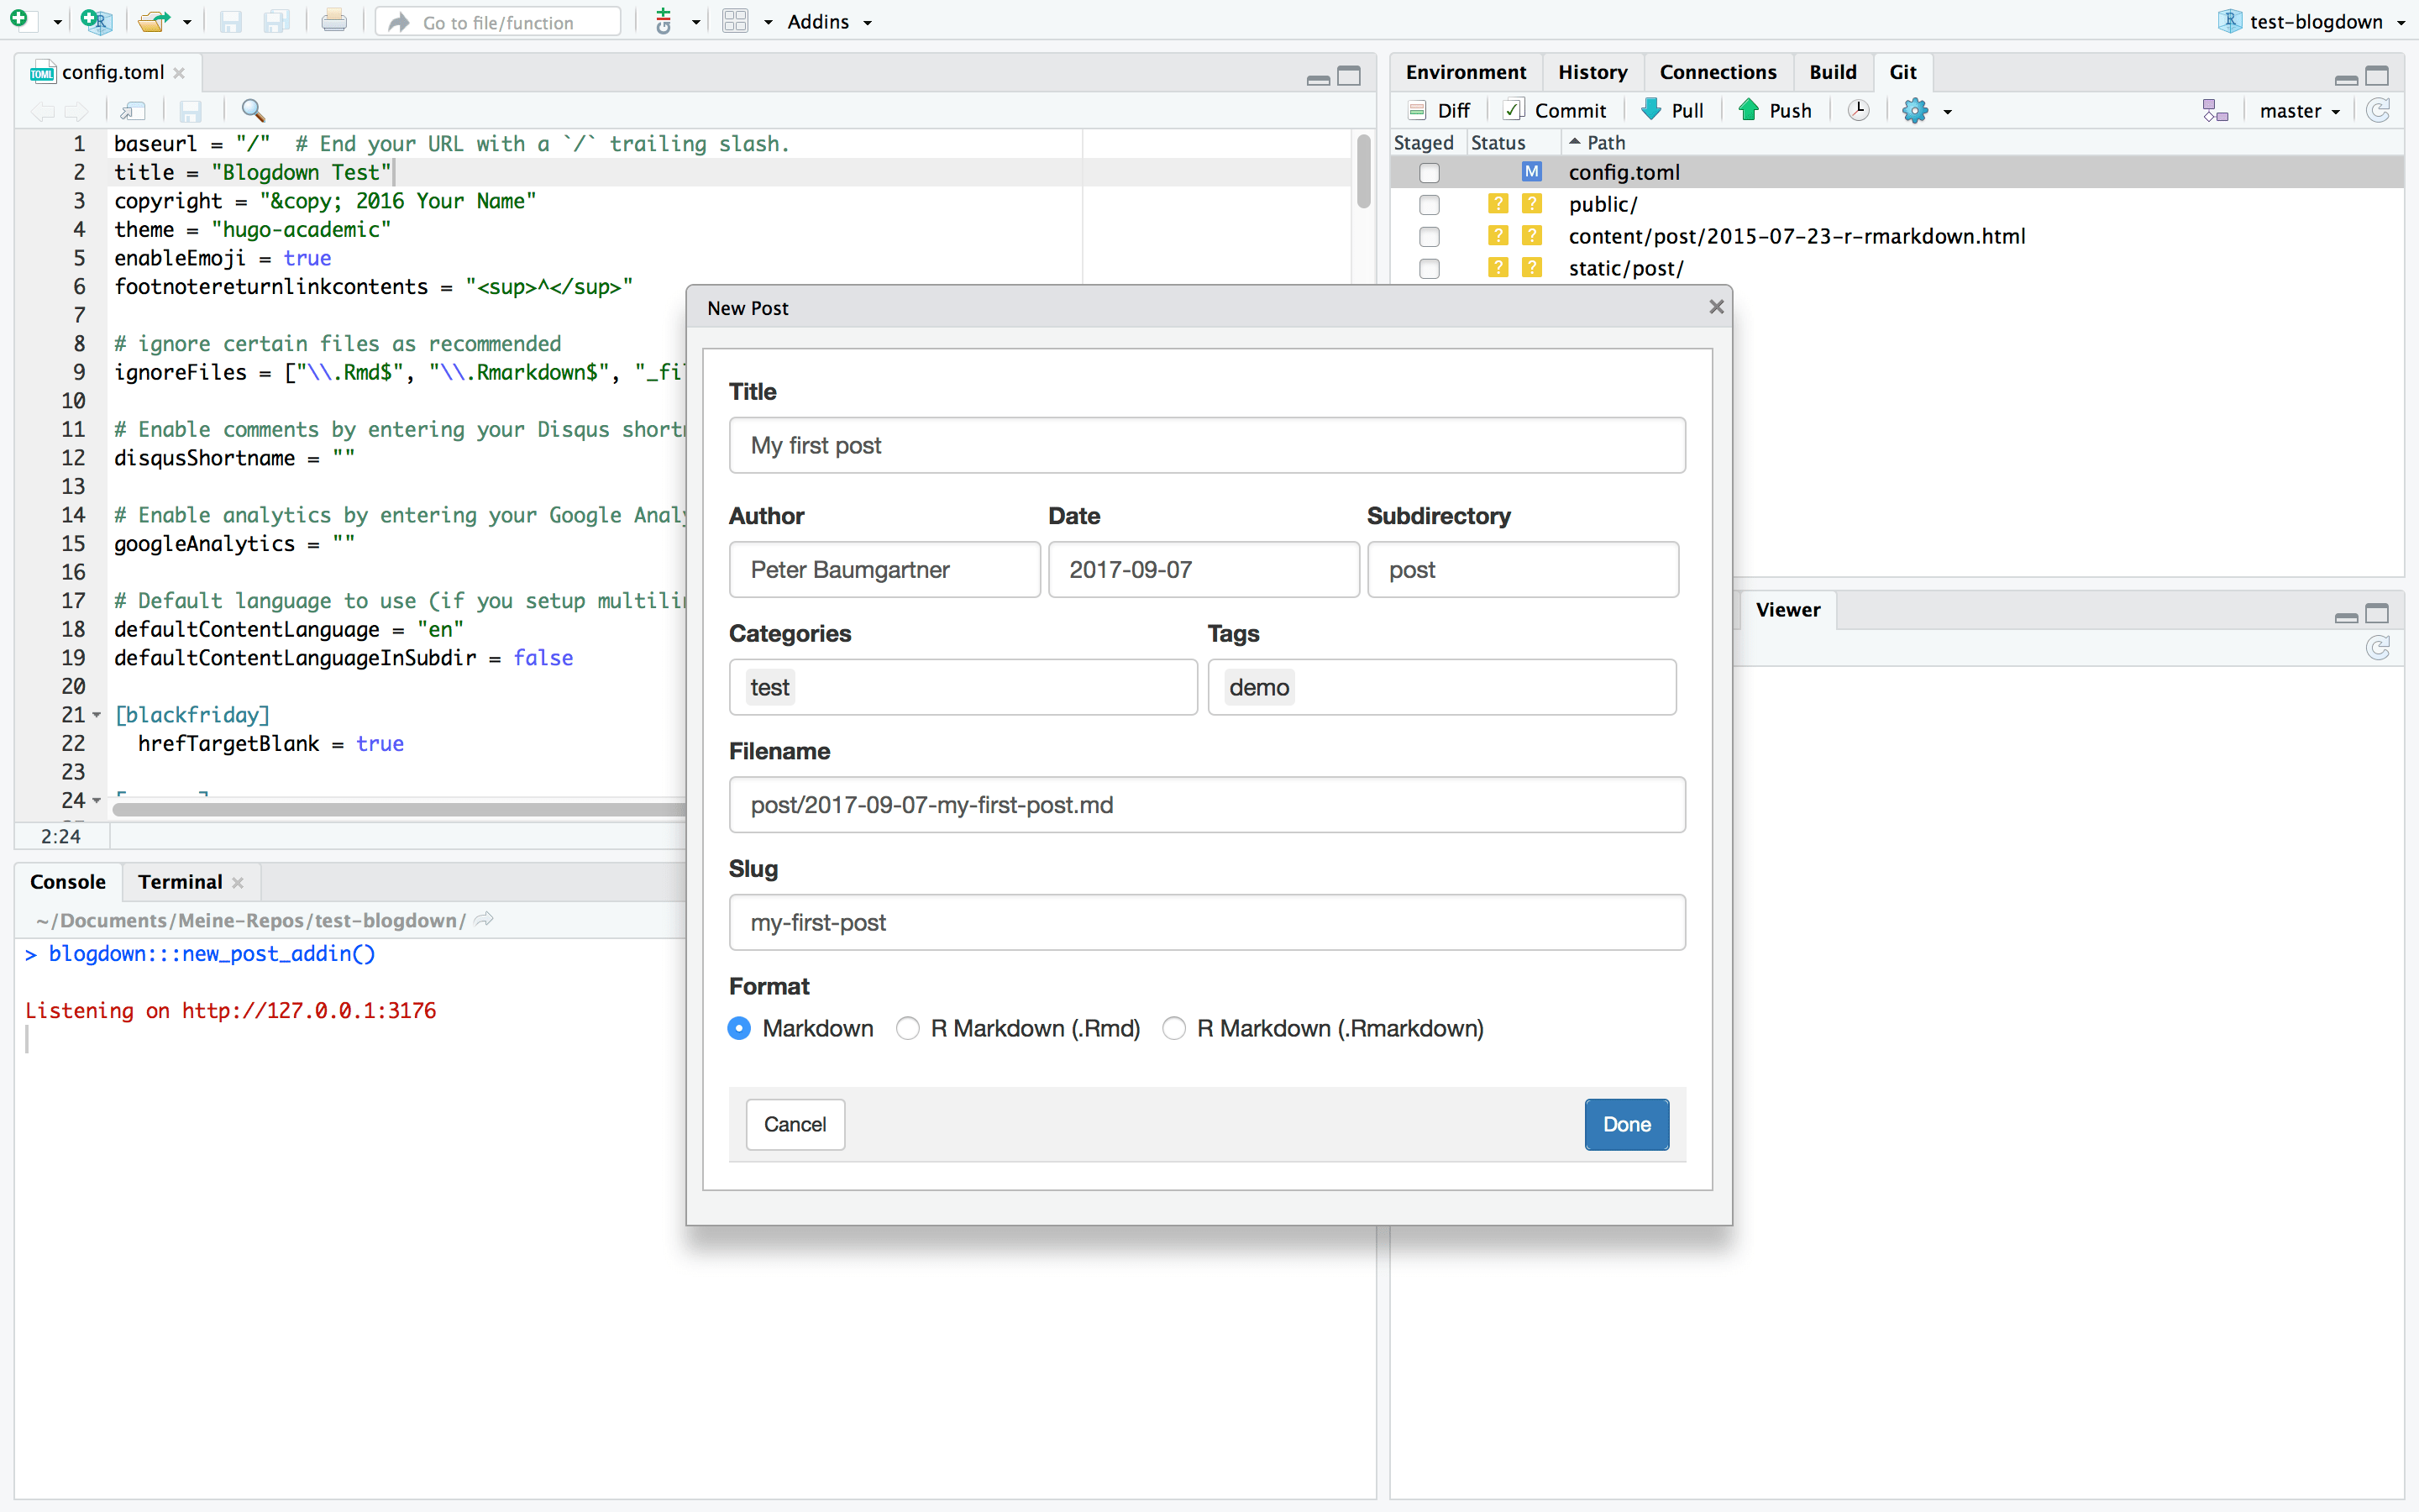Select R Markdown (.Rmd) format option
Screen dimensions: 2419x1512
pos(908,1028)
